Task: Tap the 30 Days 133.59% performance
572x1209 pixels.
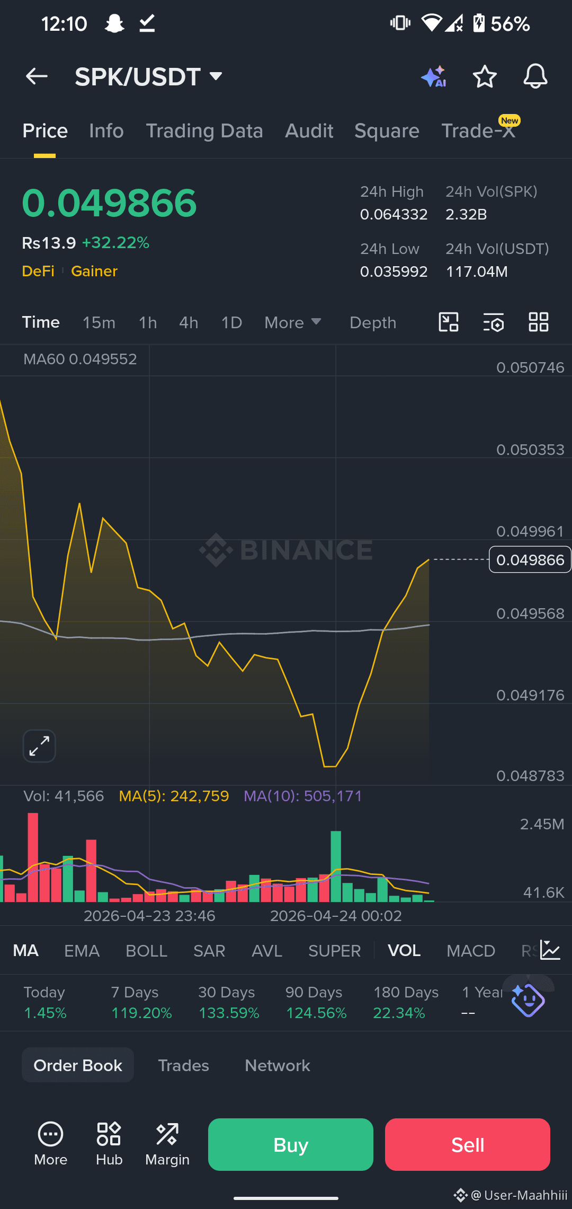Action: (229, 1002)
